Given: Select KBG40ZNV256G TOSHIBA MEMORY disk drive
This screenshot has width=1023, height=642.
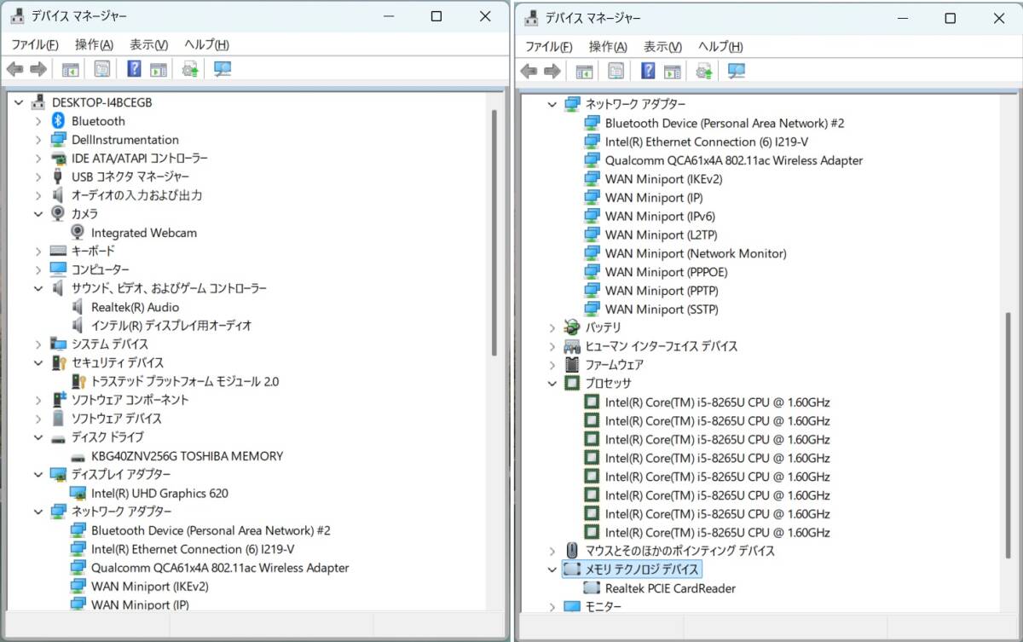Looking at the screenshot, I should [x=187, y=456].
